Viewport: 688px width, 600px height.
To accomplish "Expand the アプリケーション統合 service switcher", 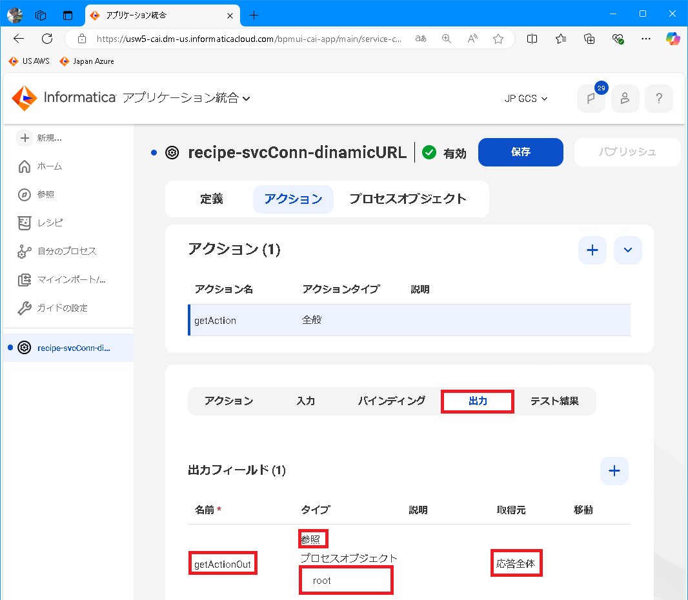I will [187, 98].
